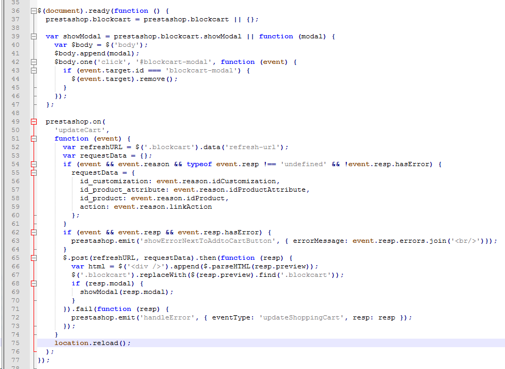Click 'var requestData = {};' on line 53
This screenshot has width=505, height=369.
pyautogui.click(x=107, y=156)
